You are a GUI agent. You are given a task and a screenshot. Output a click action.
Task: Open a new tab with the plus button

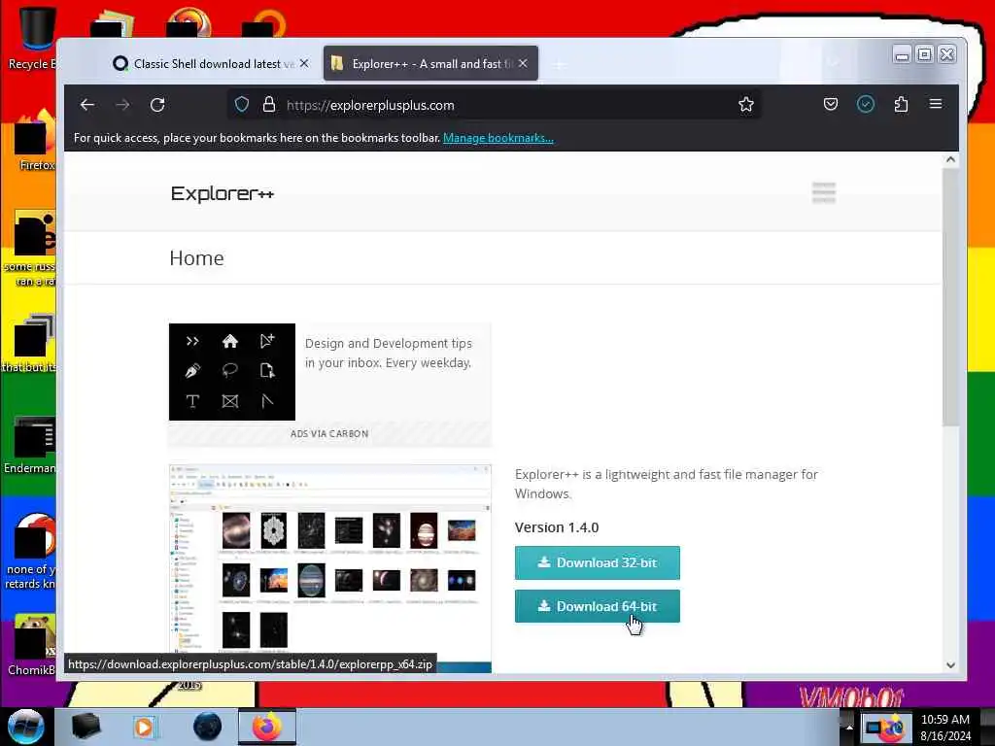pos(559,64)
